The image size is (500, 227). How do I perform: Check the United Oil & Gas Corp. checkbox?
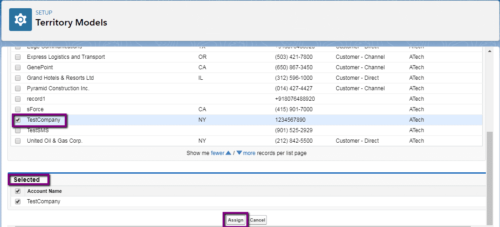tap(18, 141)
